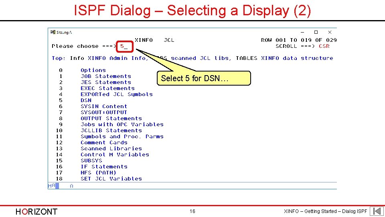
Task: Select 'SET JCL Variables' entry
Action: pyautogui.click(x=111, y=178)
